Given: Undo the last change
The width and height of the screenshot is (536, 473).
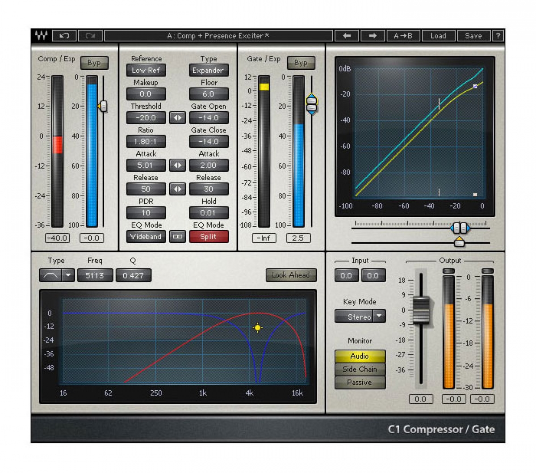Looking at the screenshot, I should click(64, 36).
